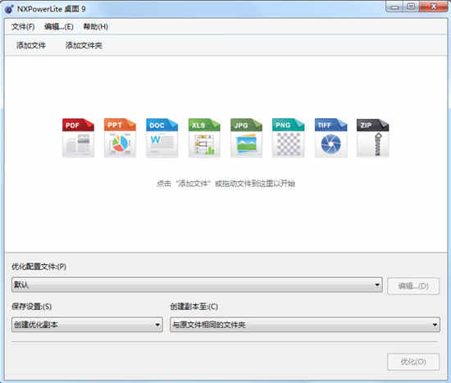This screenshot has width=451, height=383.
Task: Click the hint text 点击“添加文件”或拖动文件到这里以开始
Action: pos(225,184)
